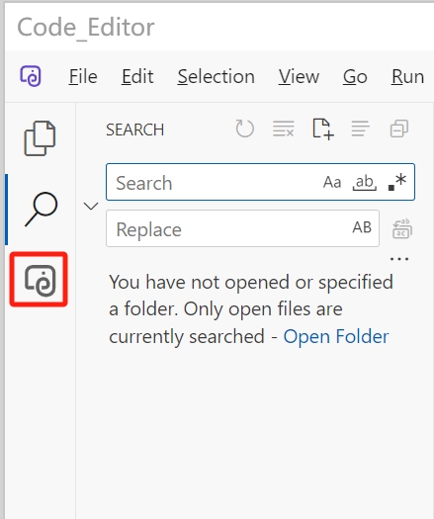Image resolution: width=434 pixels, height=519 pixels.
Task: Focus the Replace input field
Action: pos(242,228)
